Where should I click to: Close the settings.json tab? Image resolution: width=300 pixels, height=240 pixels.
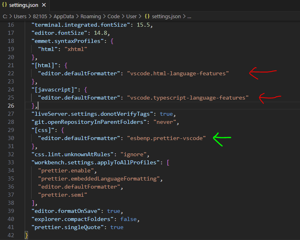pyautogui.click(x=44, y=5)
